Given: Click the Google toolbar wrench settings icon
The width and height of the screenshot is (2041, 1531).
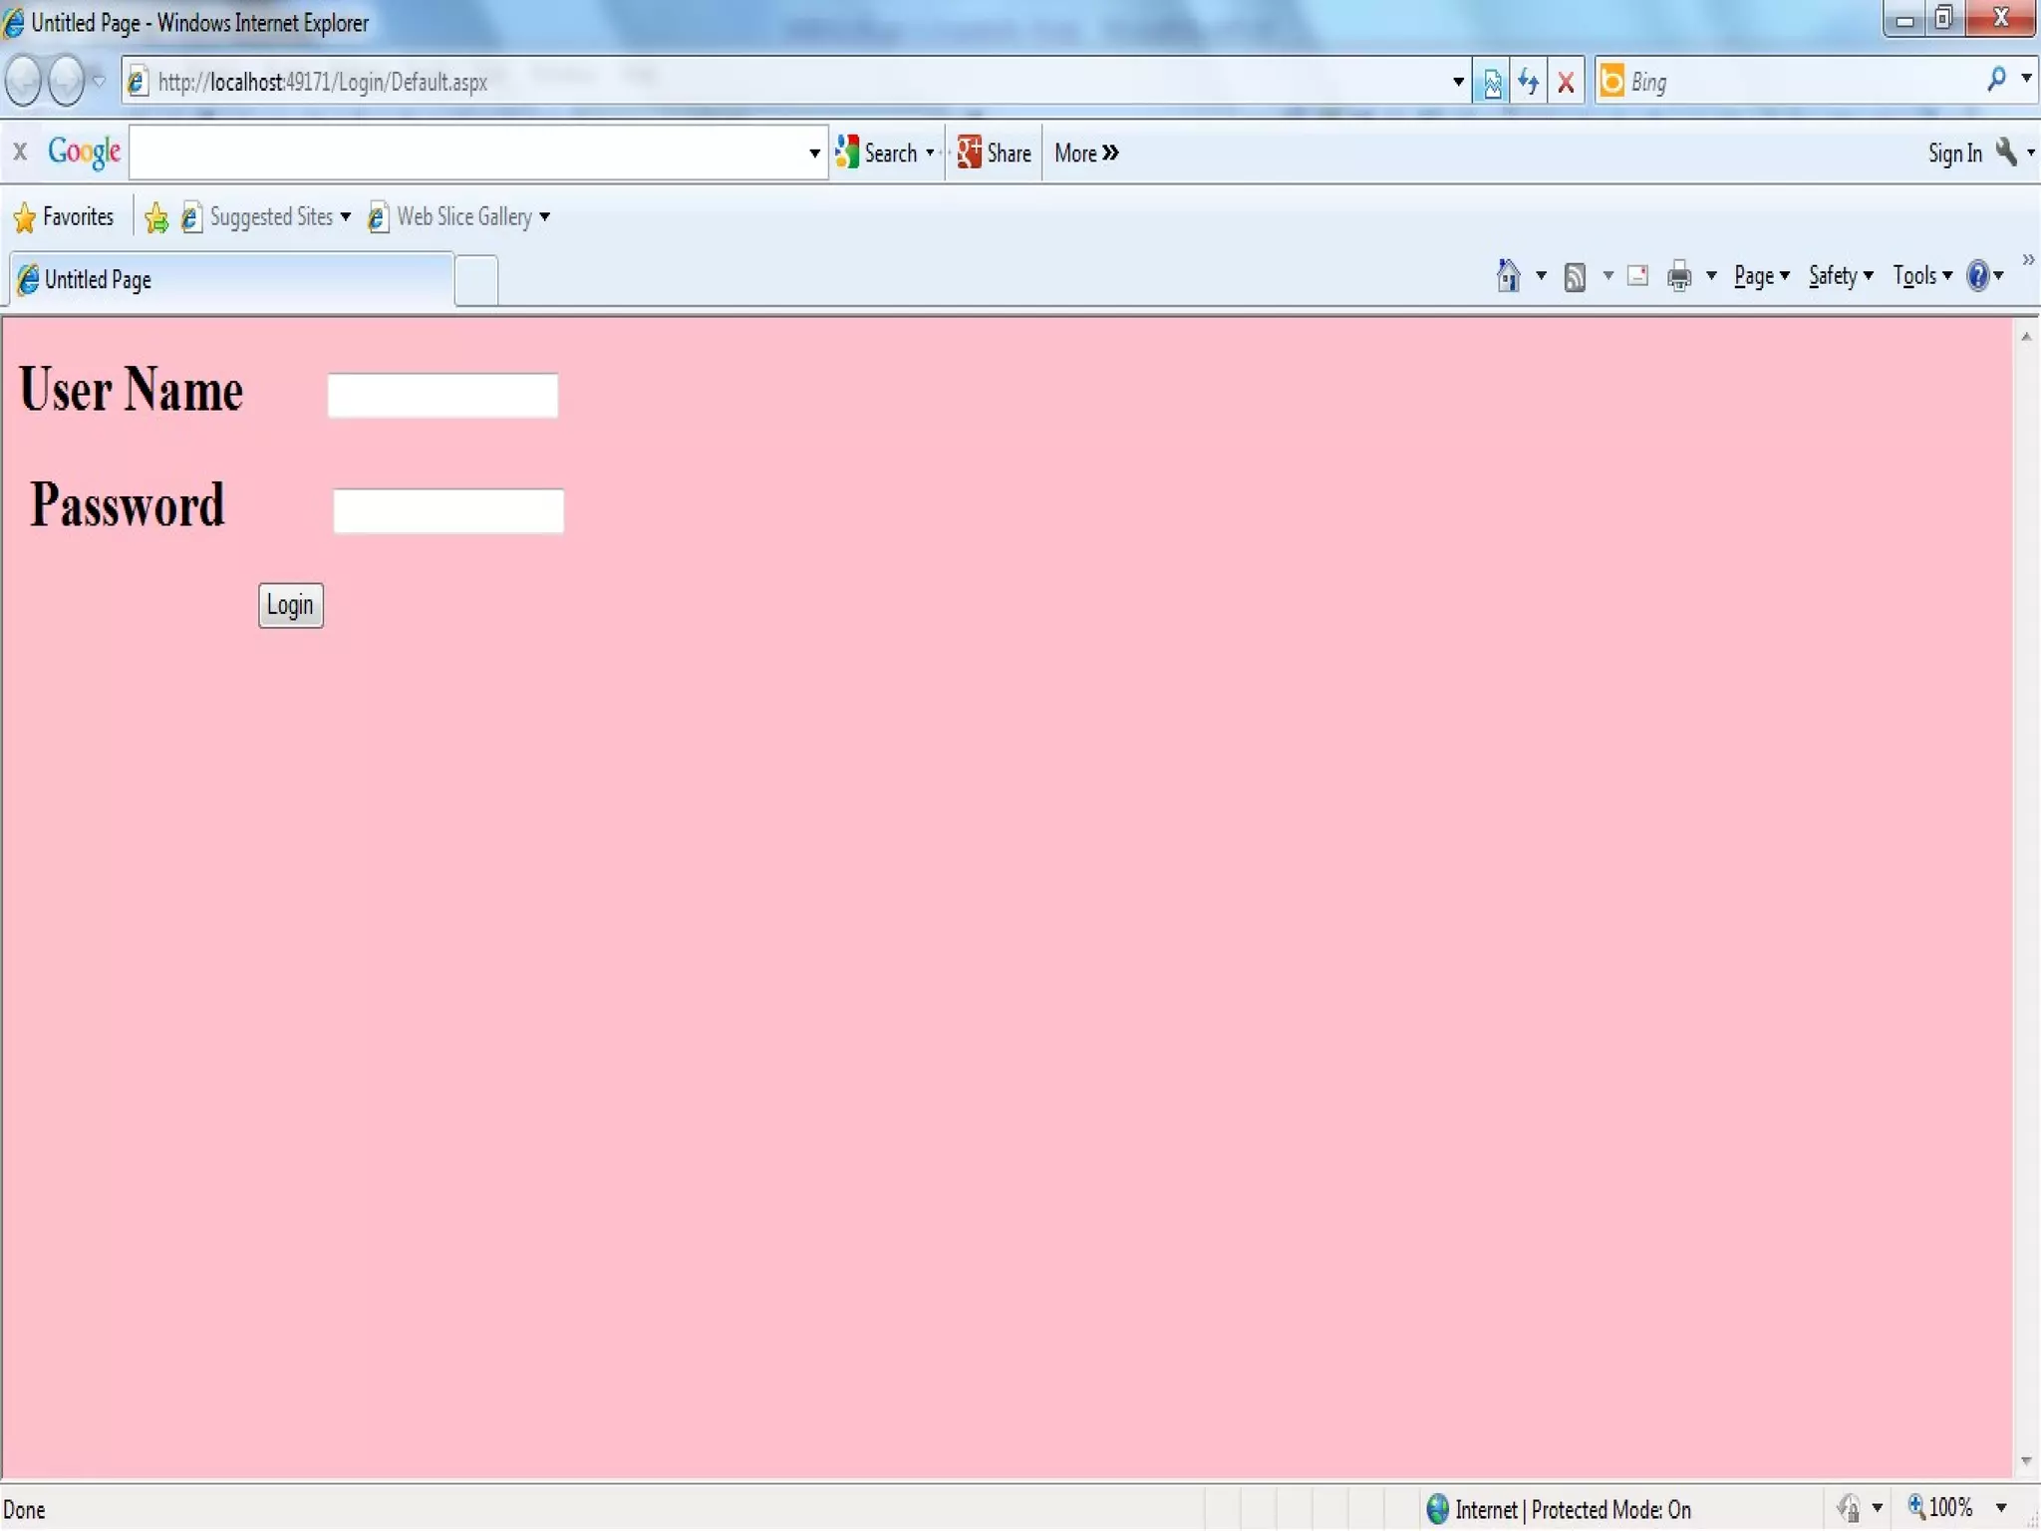Looking at the screenshot, I should 2006,153.
